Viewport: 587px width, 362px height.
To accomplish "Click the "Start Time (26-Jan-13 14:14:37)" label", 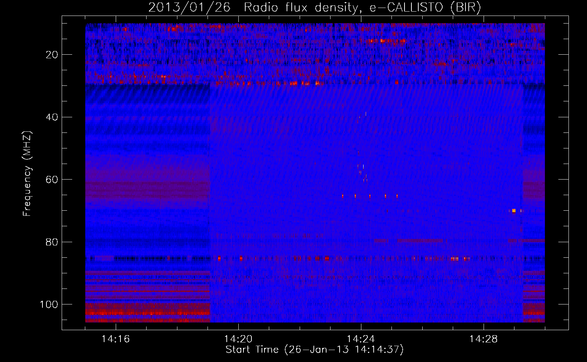I will click(x=315, y=350).
